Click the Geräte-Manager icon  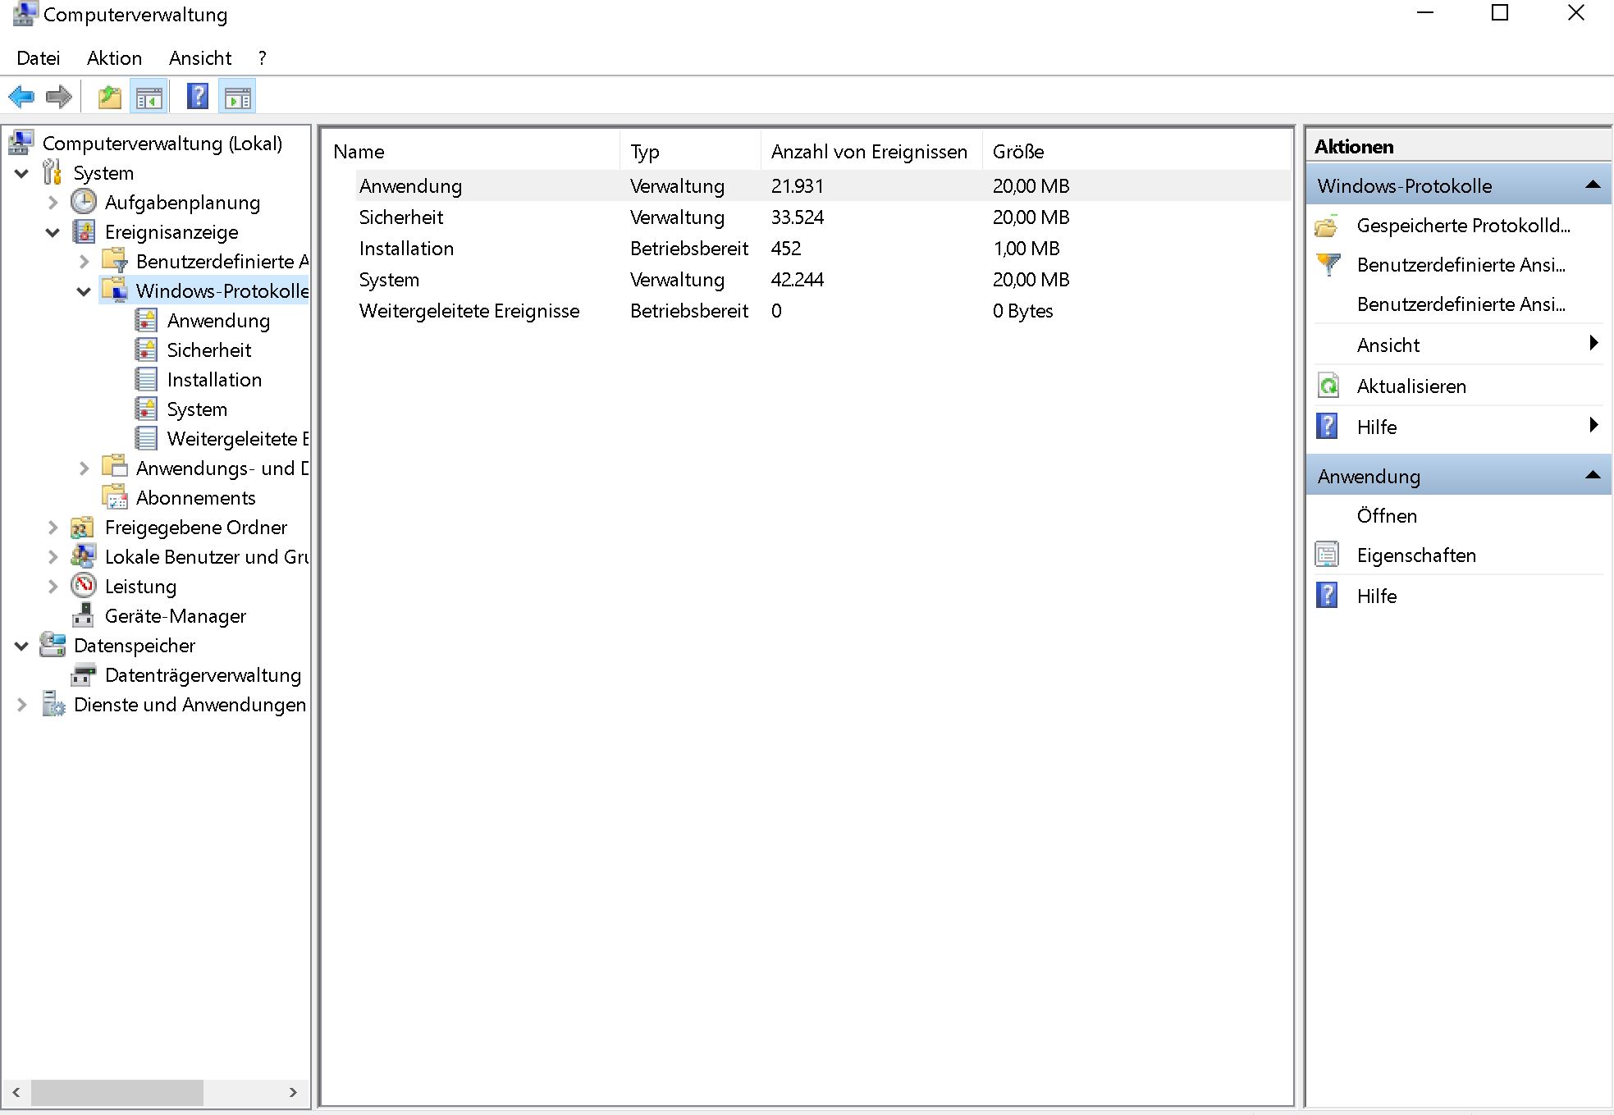pyautogui.click(x=83, y=615)
